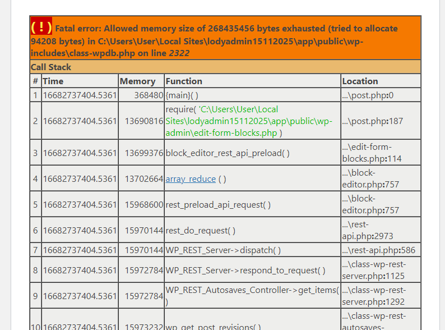Click the green edit-form-blocks.php require path
The height and width of the screenshot is (330, 445).
click(x=249, y=121)
